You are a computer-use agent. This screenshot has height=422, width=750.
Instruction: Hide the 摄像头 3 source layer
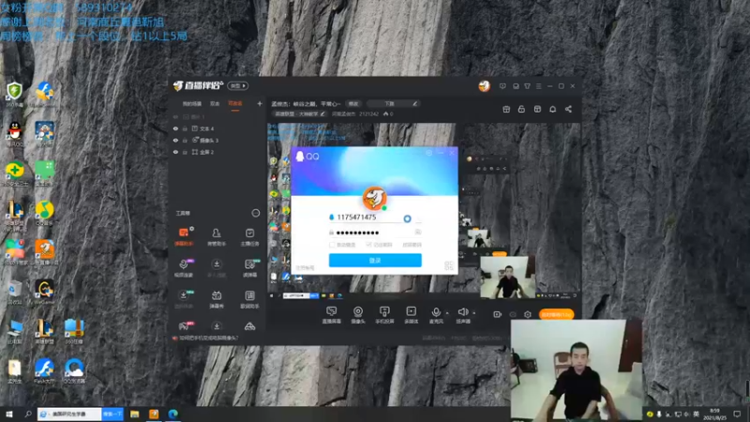[x=175, y=140]
